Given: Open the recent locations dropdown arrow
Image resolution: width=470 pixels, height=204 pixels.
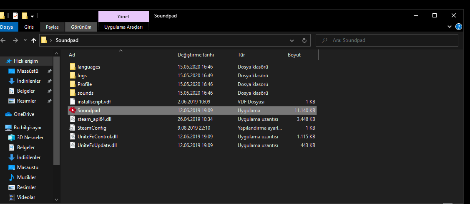Looking at the screenshot, I should point(25,40).
